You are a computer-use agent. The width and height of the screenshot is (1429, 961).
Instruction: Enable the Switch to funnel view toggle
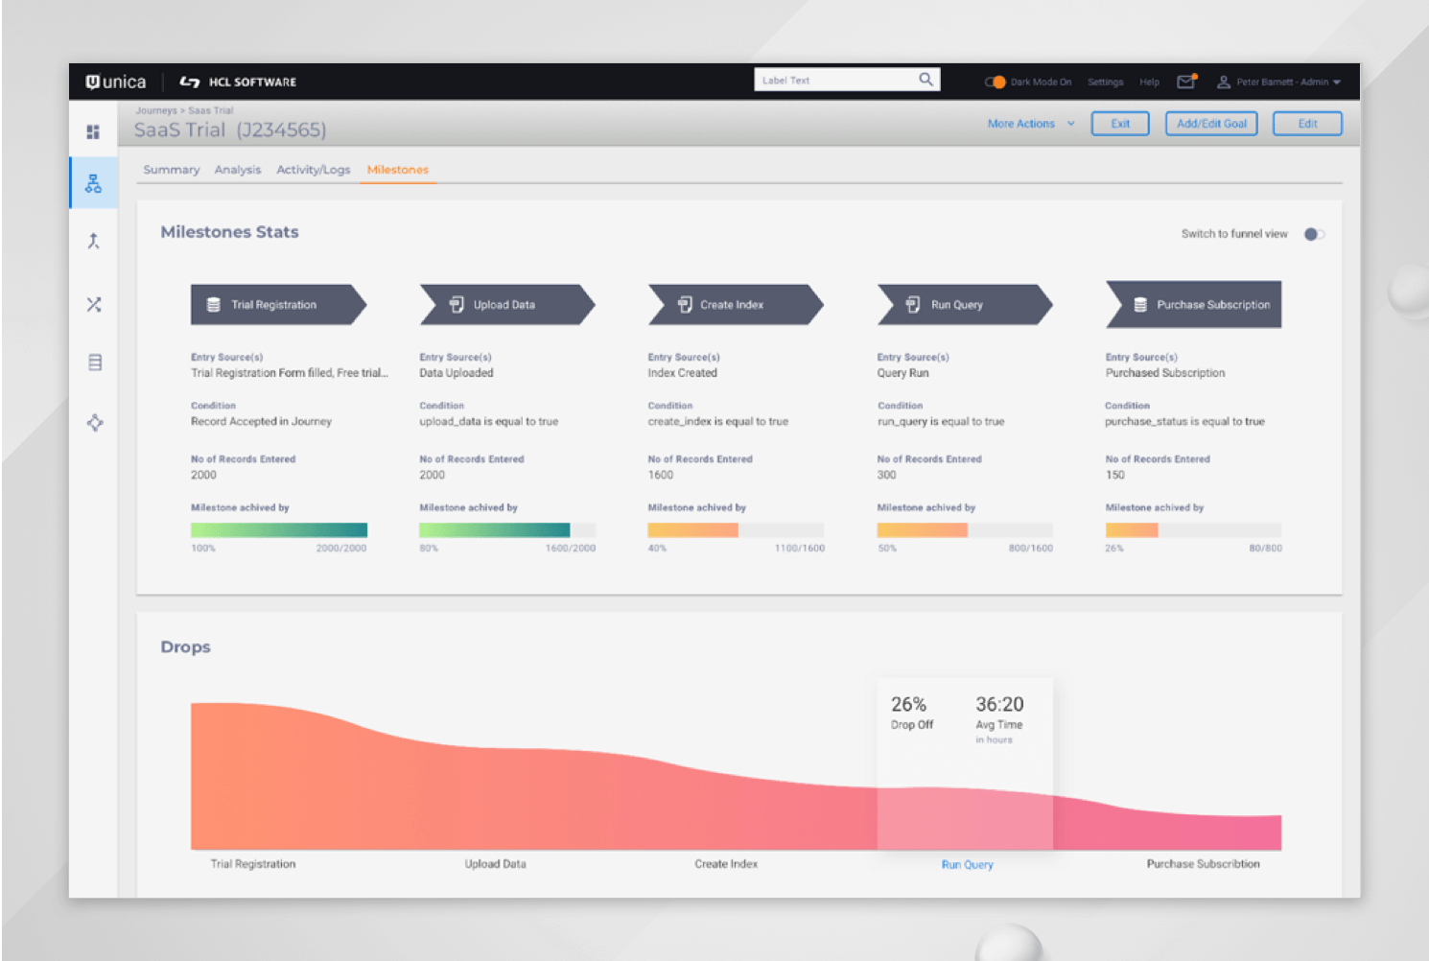coord(1314,234)
